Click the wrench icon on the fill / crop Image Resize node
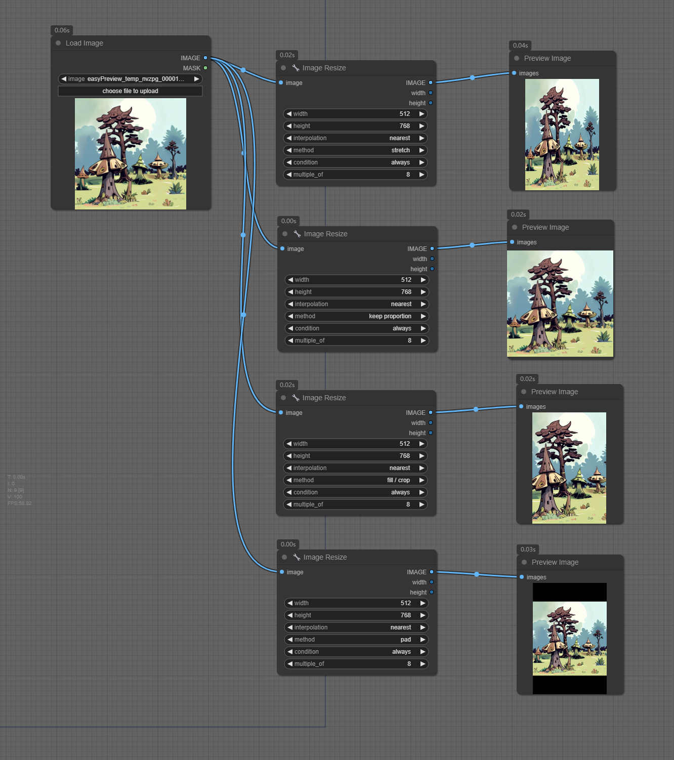Image resolution: width=674 pixels, height=760 pixels. [296, 398]
